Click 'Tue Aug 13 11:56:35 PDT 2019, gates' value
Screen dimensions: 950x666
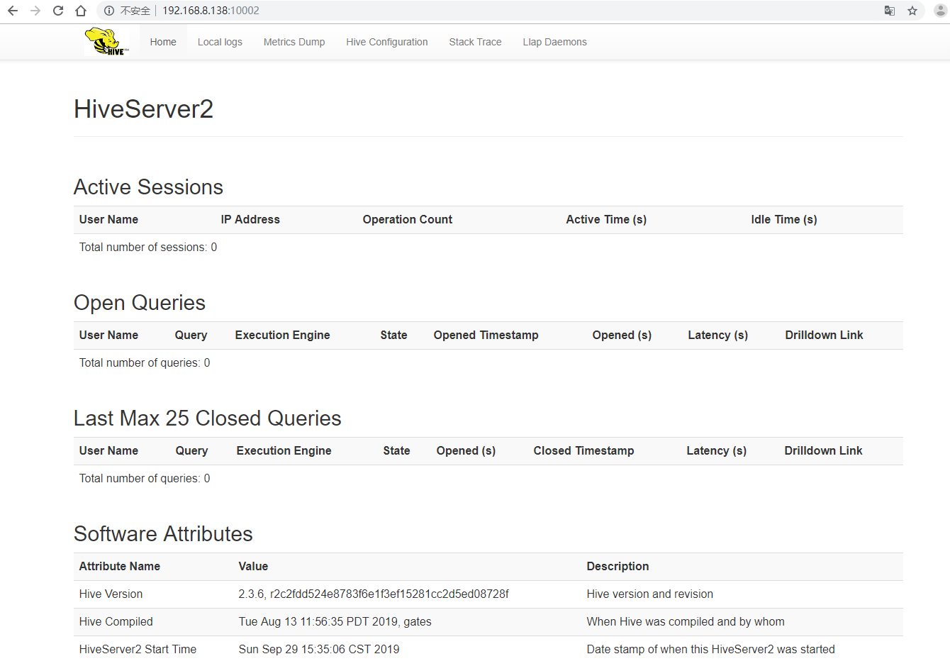coord(335,622)
